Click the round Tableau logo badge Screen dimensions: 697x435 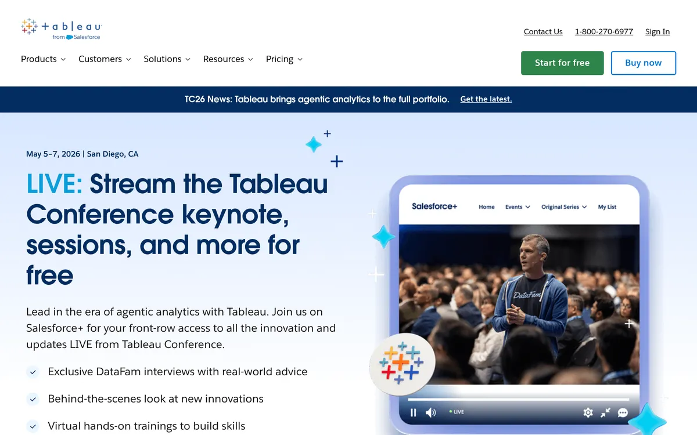[402, 363]
